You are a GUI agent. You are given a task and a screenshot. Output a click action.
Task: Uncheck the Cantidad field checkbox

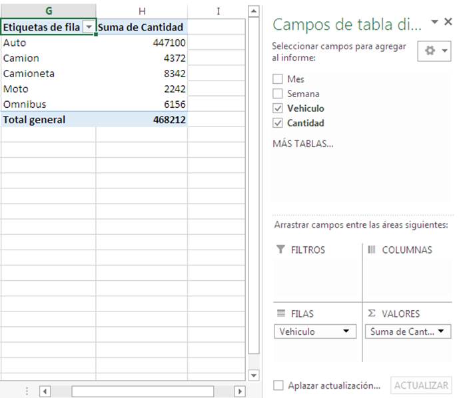278,123
